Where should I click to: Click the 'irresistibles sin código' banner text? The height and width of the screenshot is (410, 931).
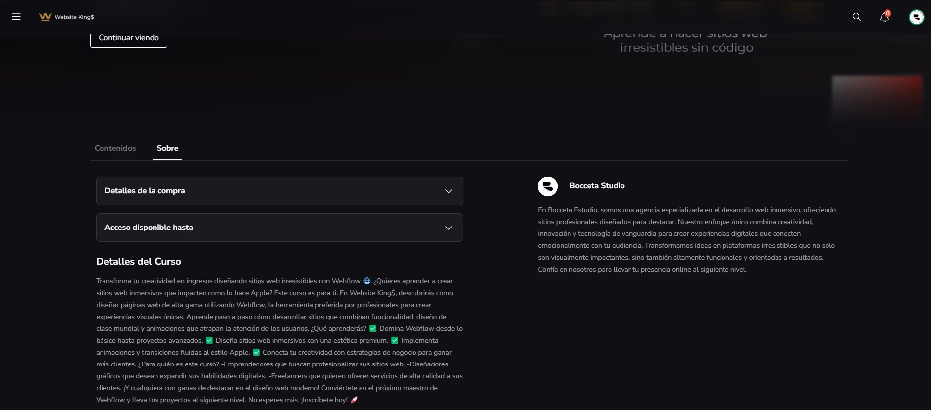click(686, 48)
